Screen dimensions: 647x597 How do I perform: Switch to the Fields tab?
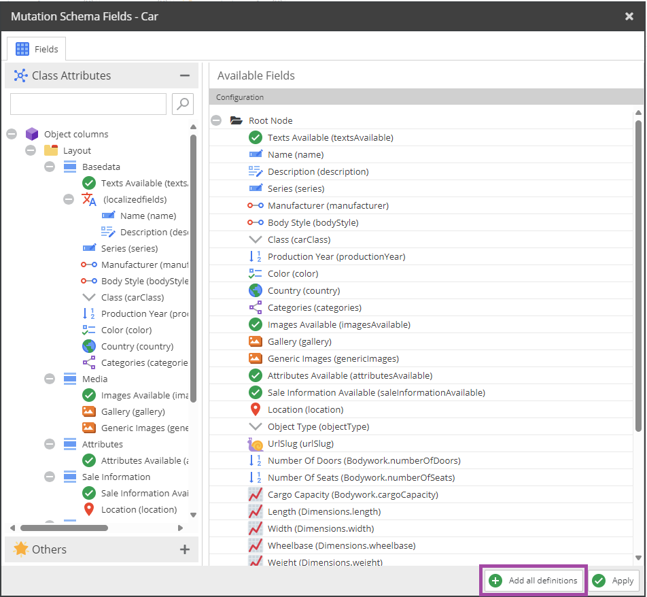pyautogui.click(x=36, y=48)
